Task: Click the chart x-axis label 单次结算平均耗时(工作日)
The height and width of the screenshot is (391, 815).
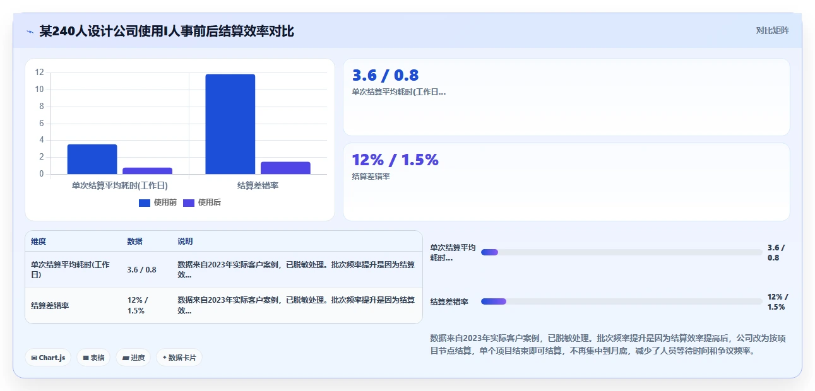Action: coord(120,185)
